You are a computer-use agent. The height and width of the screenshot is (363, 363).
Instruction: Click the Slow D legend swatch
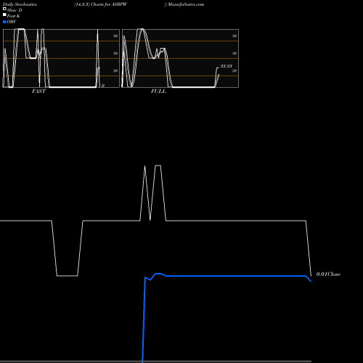(x=4, y=9)
